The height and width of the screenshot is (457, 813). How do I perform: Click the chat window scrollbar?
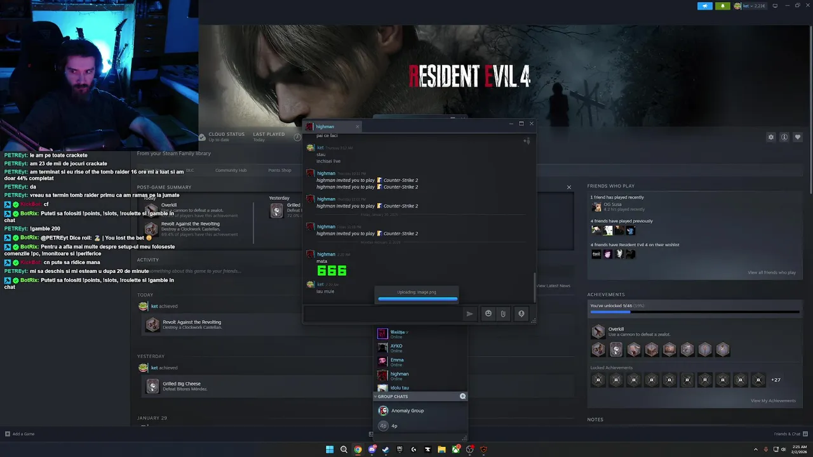[x=534, y=288]
